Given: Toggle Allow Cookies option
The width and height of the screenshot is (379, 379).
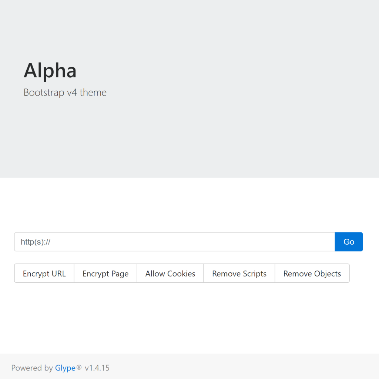Looking at the screenshot, I should tap(170, 274).
